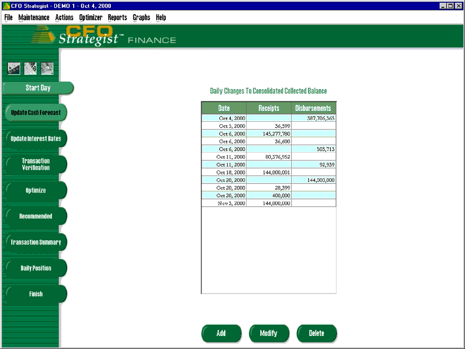
Task: Open the Maintenance menu
Action: tap(34, 17)
